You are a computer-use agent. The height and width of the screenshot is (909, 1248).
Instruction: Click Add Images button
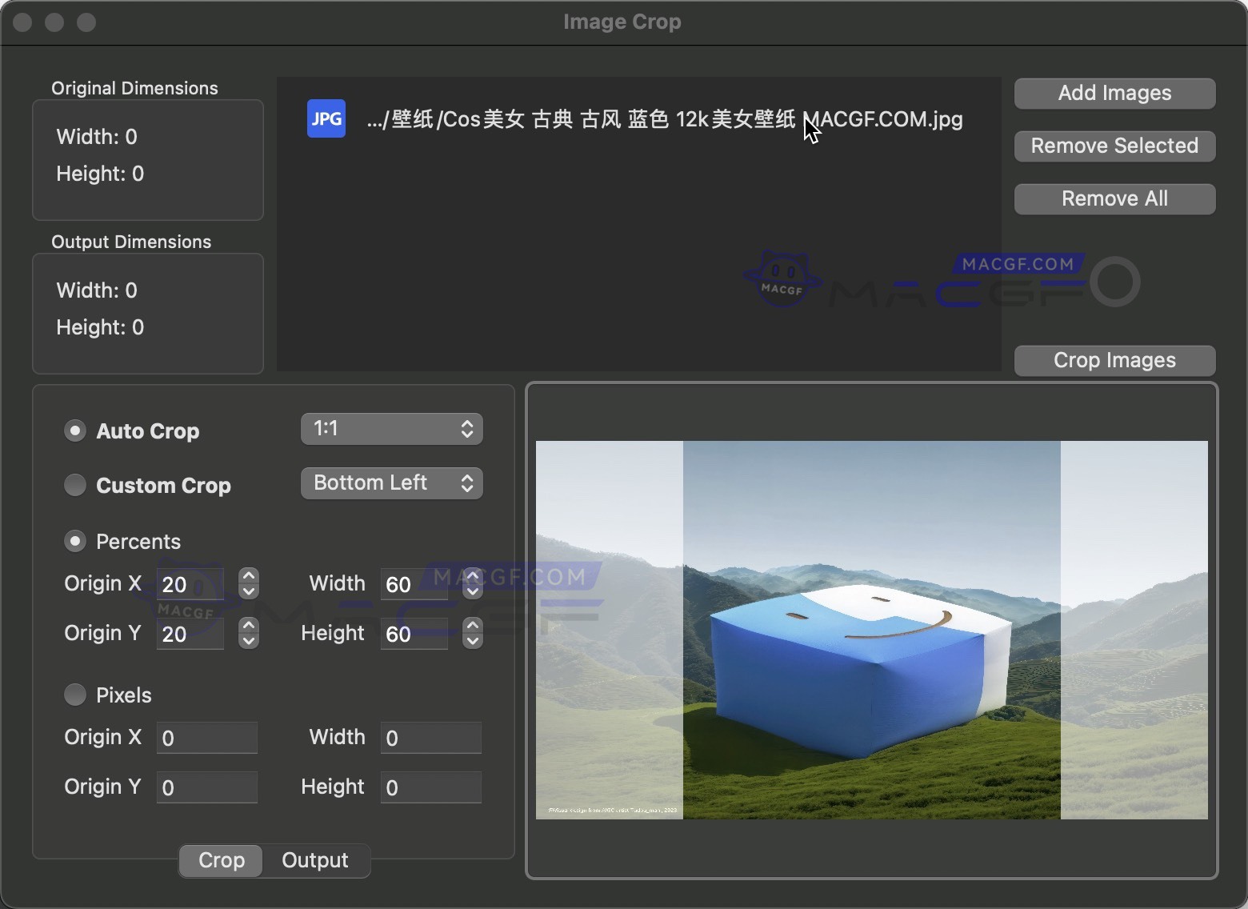(1114, 93)
